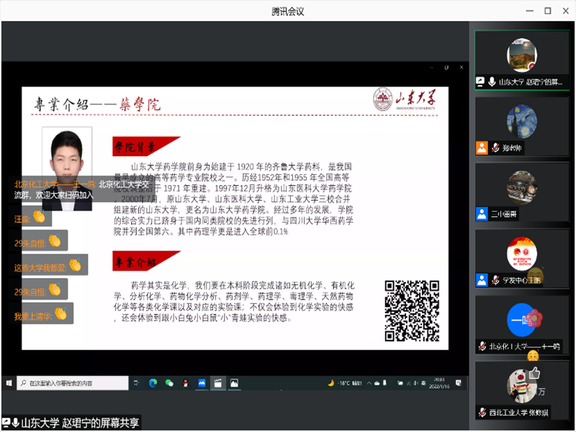This screenshot has width=576, height=432.
Task: Click the microphone icon beside 山东大学 赵珺宁
Action: 492,82
